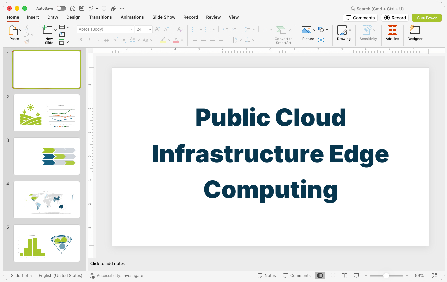Open the Aptos (Body) font name box

[105, 29]
